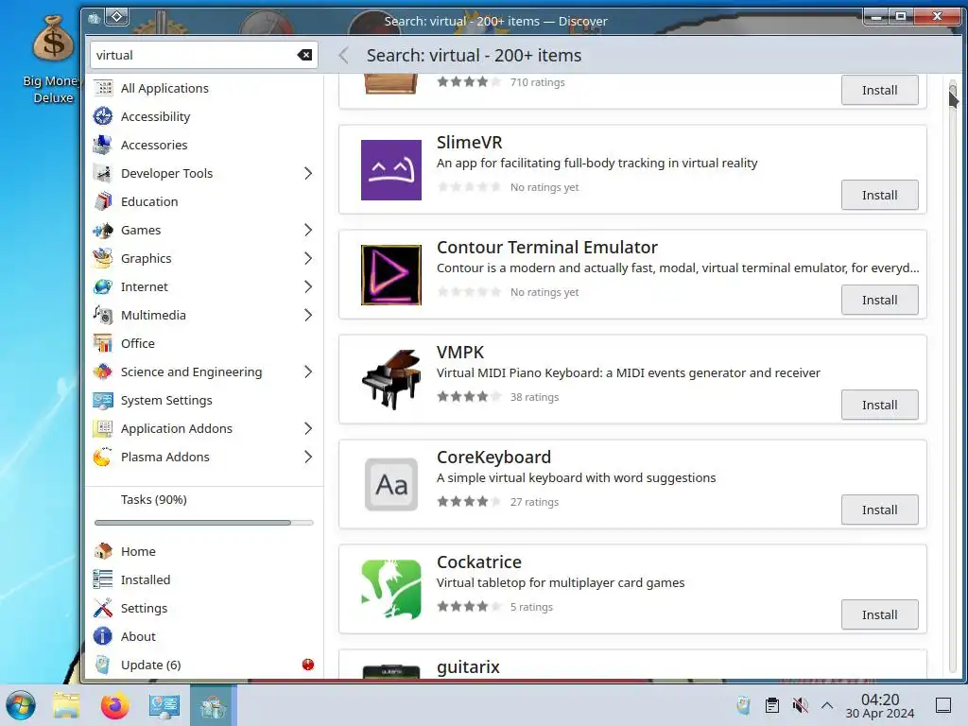Click the red update notification badge
968x726 pixels.
[308, 665]
